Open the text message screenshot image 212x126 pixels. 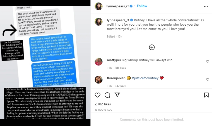click(45, 62)
